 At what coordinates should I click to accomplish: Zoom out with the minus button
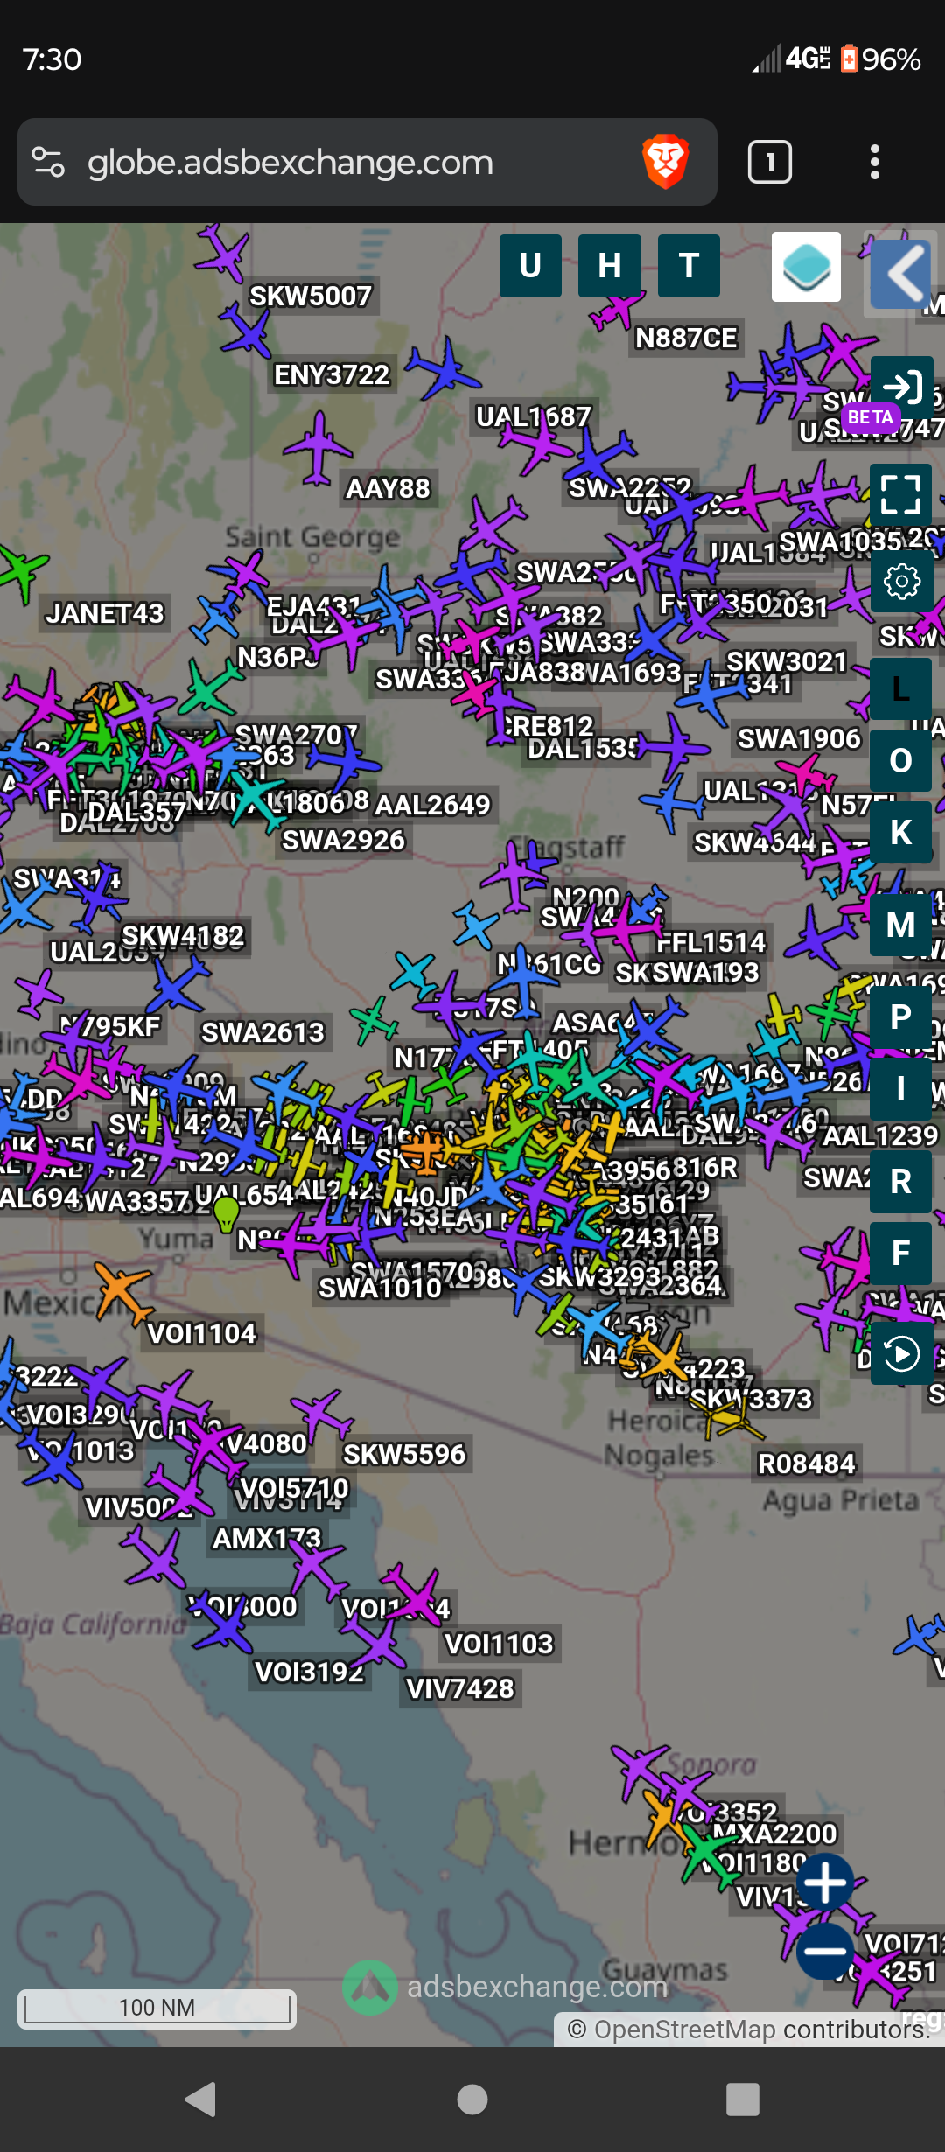point(825,1951)
